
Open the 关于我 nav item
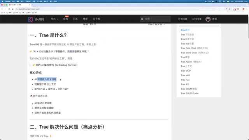(x=96, y=19)
